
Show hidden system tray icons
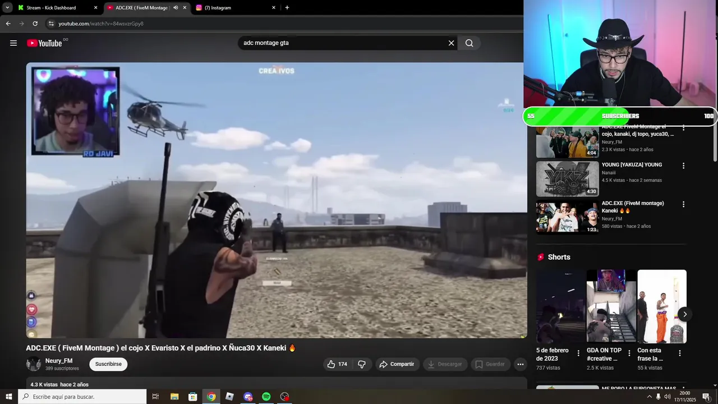coord(650,397)
